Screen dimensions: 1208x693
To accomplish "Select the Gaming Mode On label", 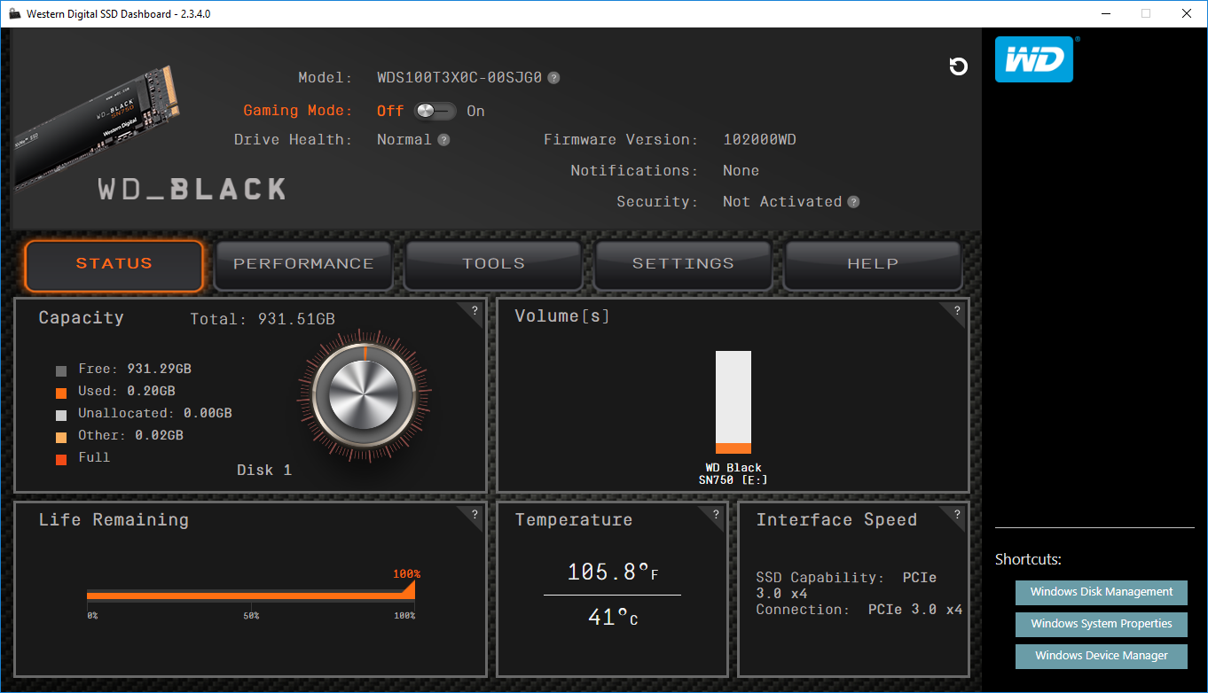I will pyautogui.click(x=475, y=112).
